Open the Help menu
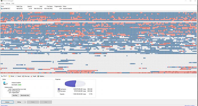Screen dimensions: 198x106 pyautogui.click(x=13, y=3)
